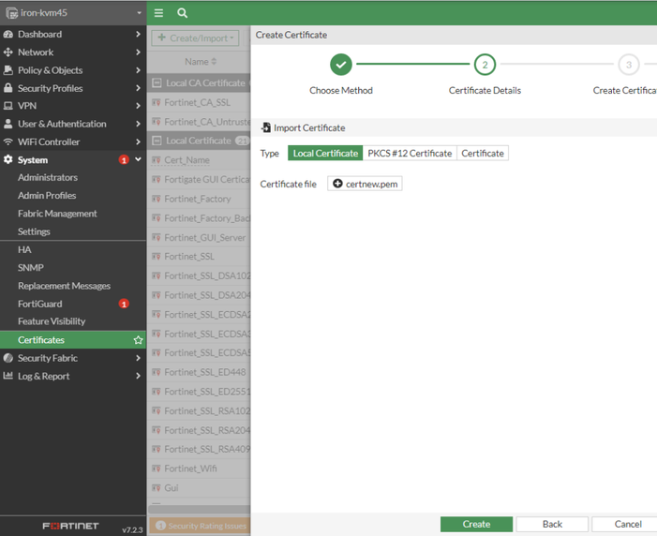Click the VPN monitor icon
The image size is (657, 536).
(x=7, y=106)
